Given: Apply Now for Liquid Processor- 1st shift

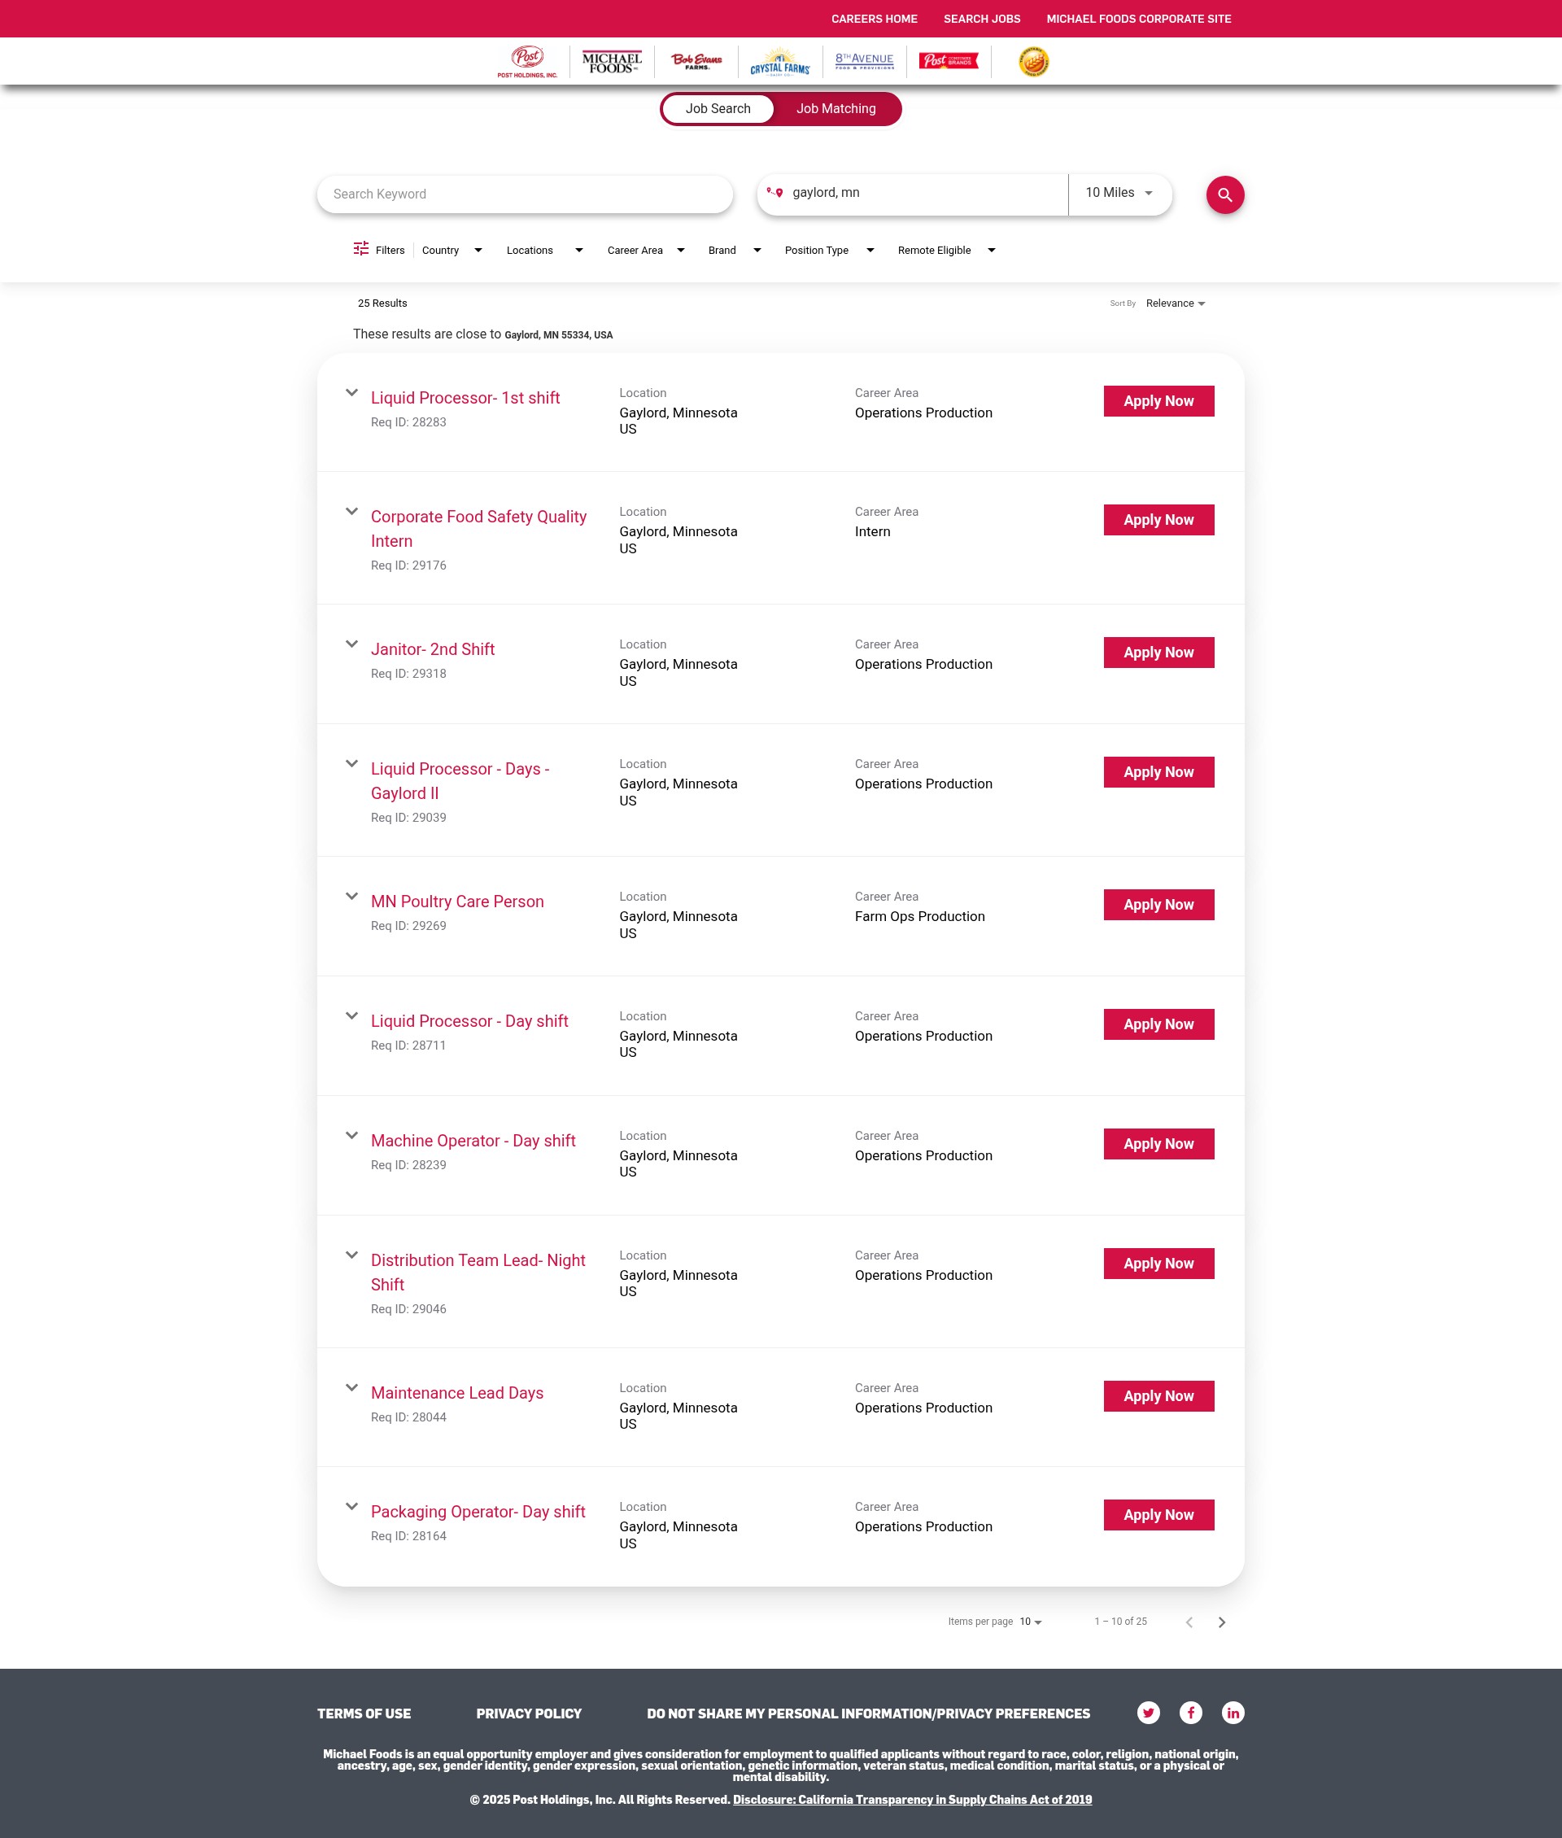Looking at the screenshot, I should coord(1158,401).
